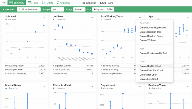The width and height of the screenshot is (192, 109).
Task: Click the MaritalStatus column title
Action: [x=13, y=85]
